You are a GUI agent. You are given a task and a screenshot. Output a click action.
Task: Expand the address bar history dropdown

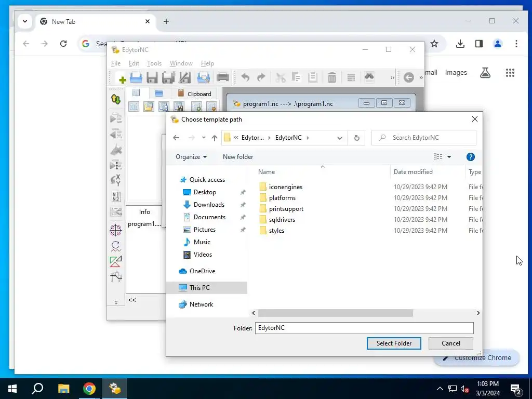pyautogui.click(x=339, y=138)
